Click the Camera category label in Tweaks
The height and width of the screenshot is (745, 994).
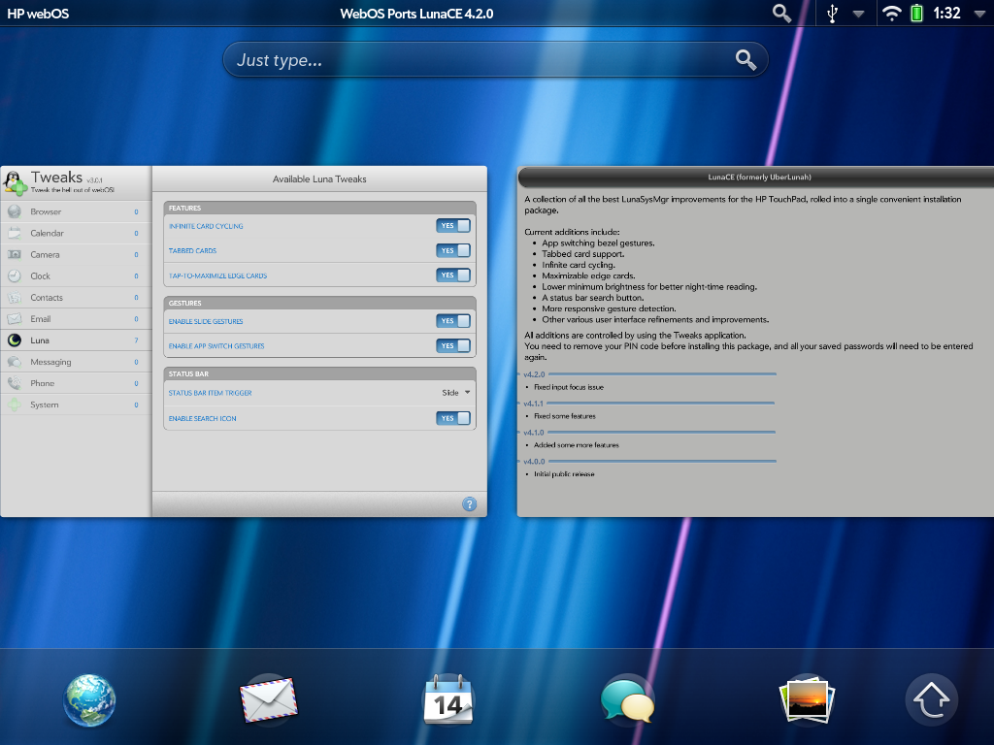click(x=45, y=255)
